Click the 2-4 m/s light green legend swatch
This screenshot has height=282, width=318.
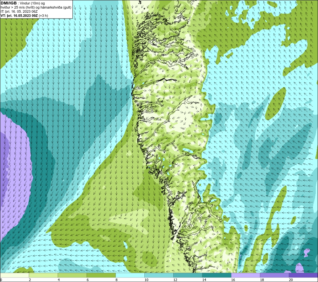click(43, 275)
